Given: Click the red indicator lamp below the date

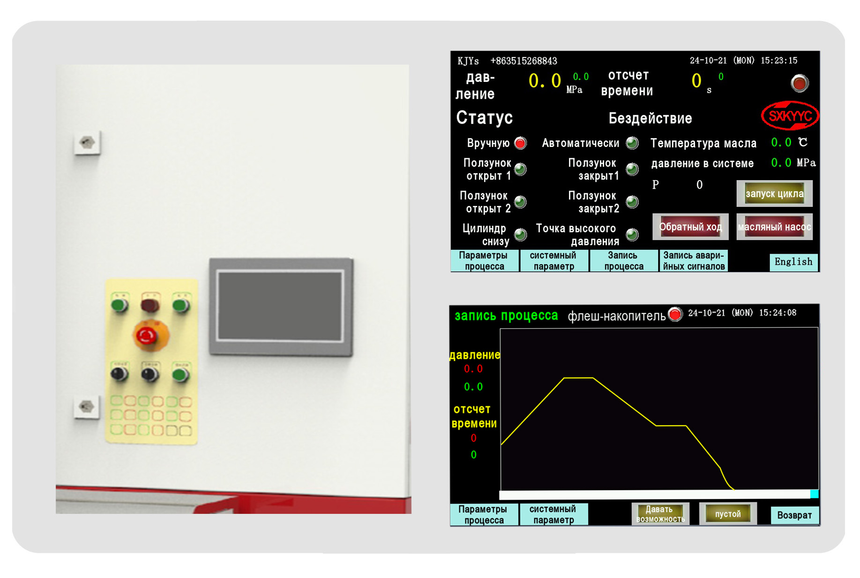Looking at the screenshot, I should [799, 83].
